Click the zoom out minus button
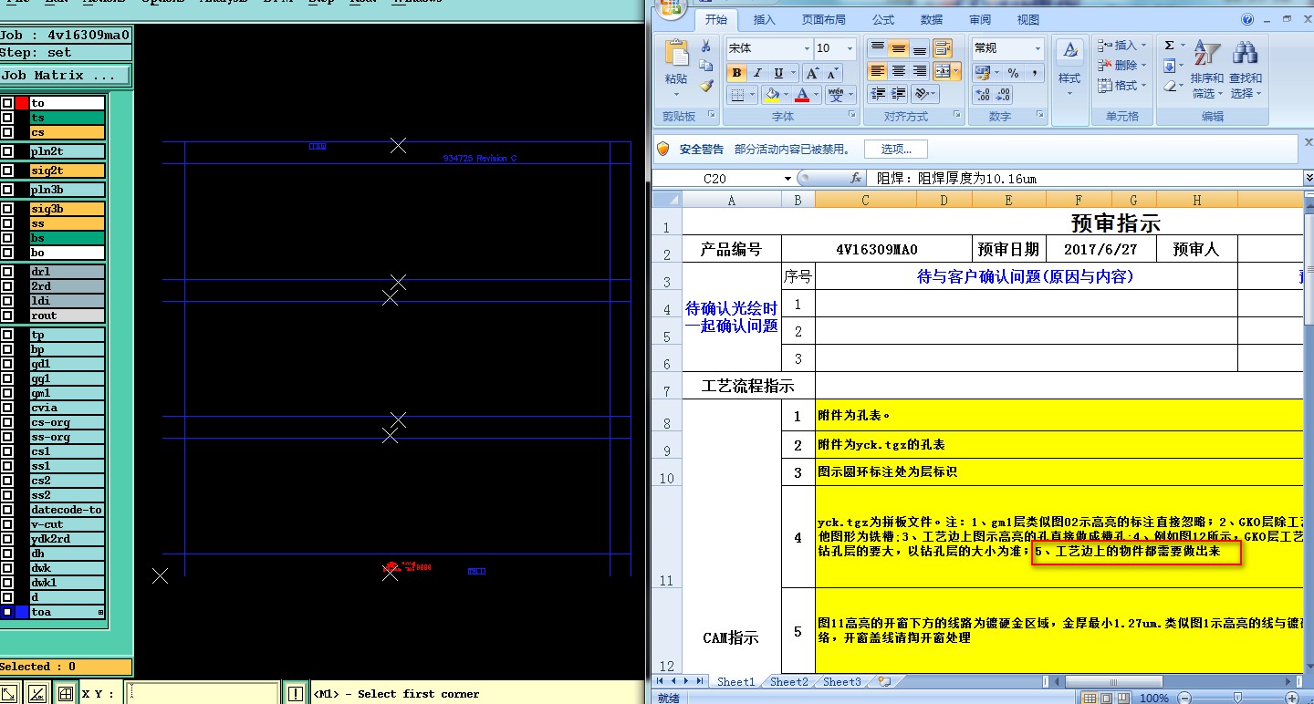 click(1184, 698)
